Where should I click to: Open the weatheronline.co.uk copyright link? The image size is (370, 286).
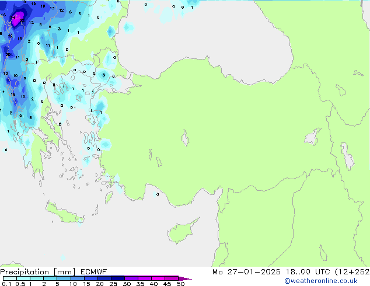pos(321,281)
